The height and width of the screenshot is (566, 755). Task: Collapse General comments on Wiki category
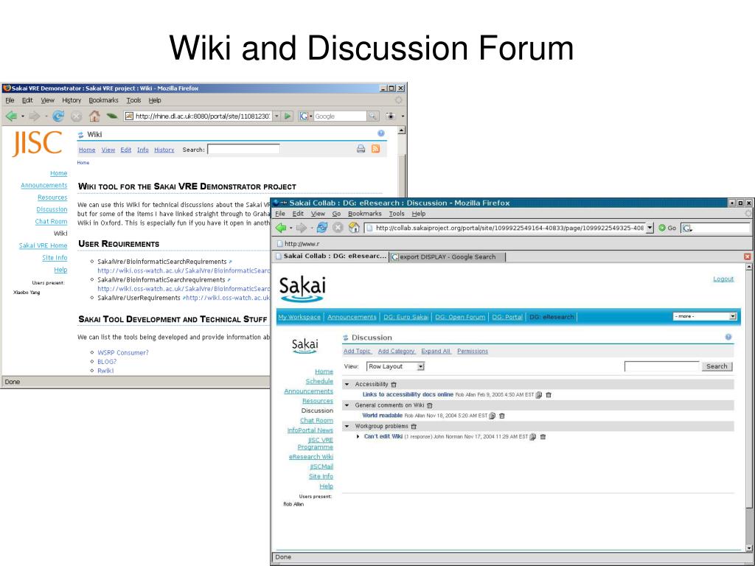[x=347, y=405]
